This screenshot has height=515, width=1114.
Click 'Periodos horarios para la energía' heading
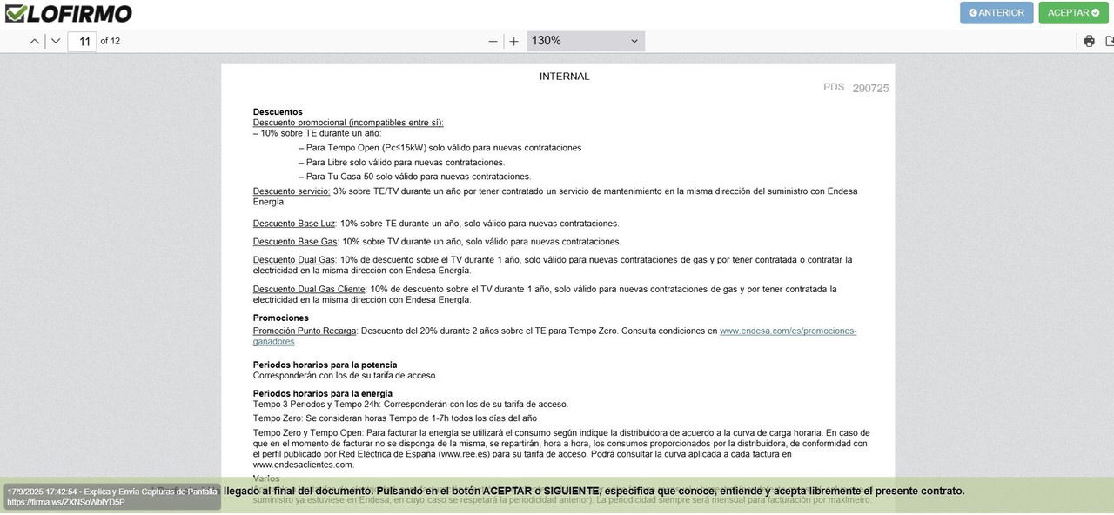[x=323, y=394]
